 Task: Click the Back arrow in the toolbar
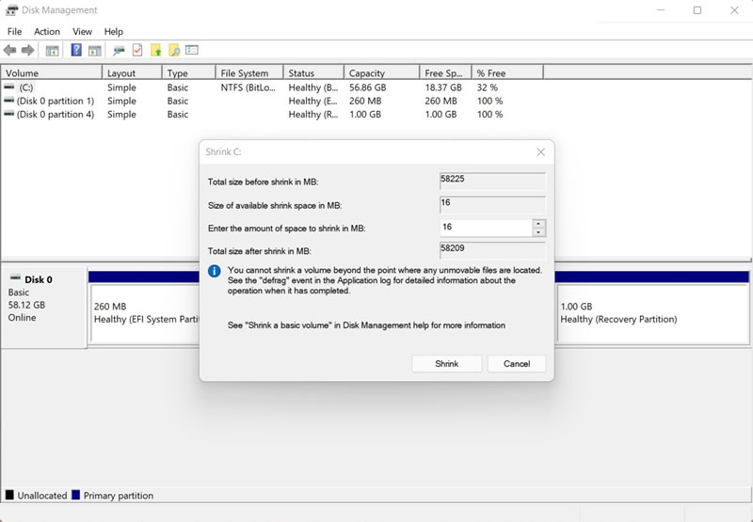(9, 50)
